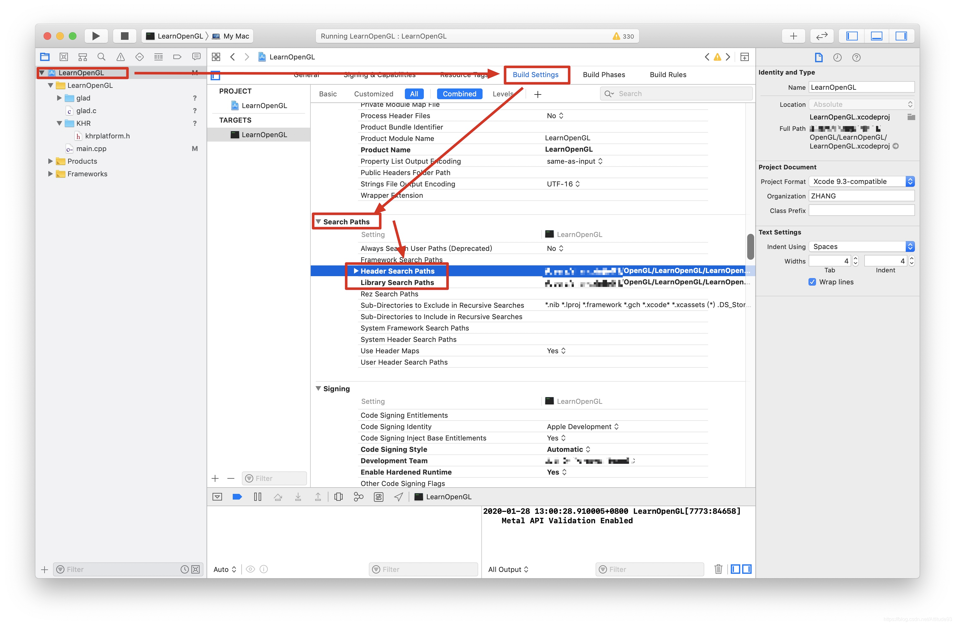Click the build settings Search field
Viewport: 955px width, 625px height.
(x=676, y=94)
